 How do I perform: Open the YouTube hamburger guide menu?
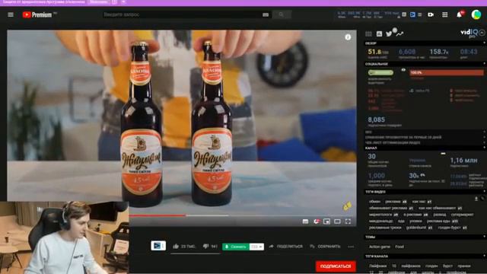[11, 14]
